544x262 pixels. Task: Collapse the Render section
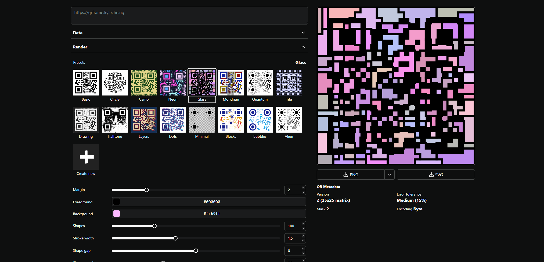point(189,47)
